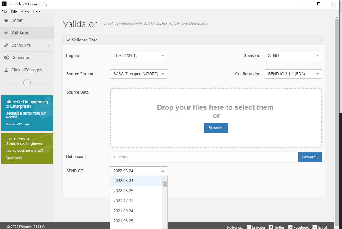Click the Home house icon

point(6,20)
